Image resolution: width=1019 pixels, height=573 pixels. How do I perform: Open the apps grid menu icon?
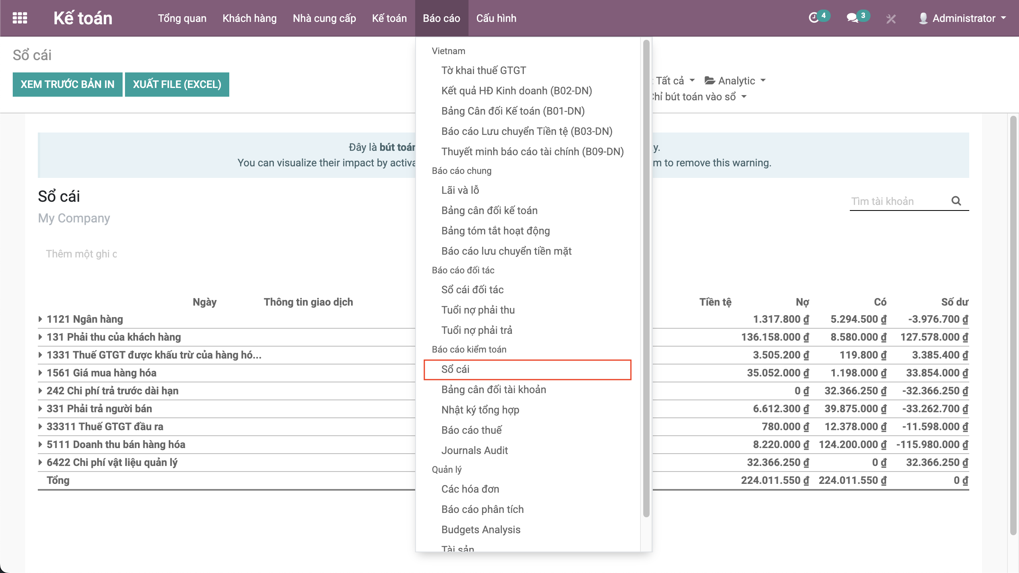pyautogui.click(x=20, y=18)
